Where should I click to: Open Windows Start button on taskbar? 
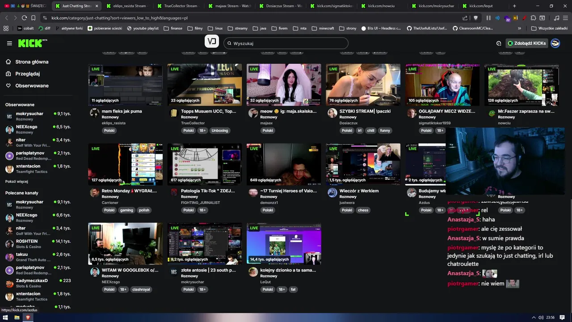(x=5, y=318)
